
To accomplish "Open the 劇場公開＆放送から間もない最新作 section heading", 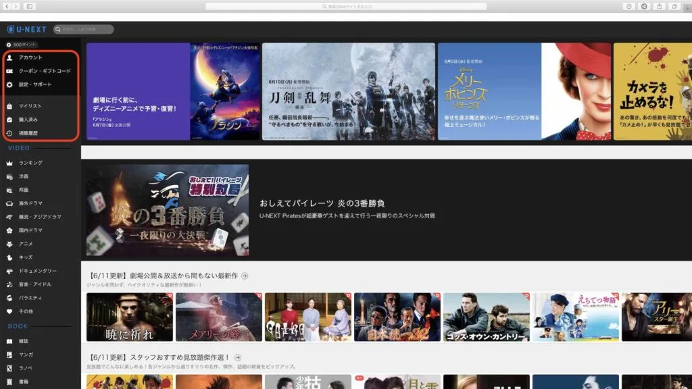I will 164,276.
